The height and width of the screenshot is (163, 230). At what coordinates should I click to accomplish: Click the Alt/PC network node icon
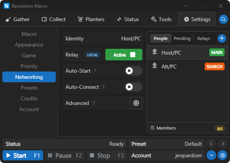[x=155, y=66]
